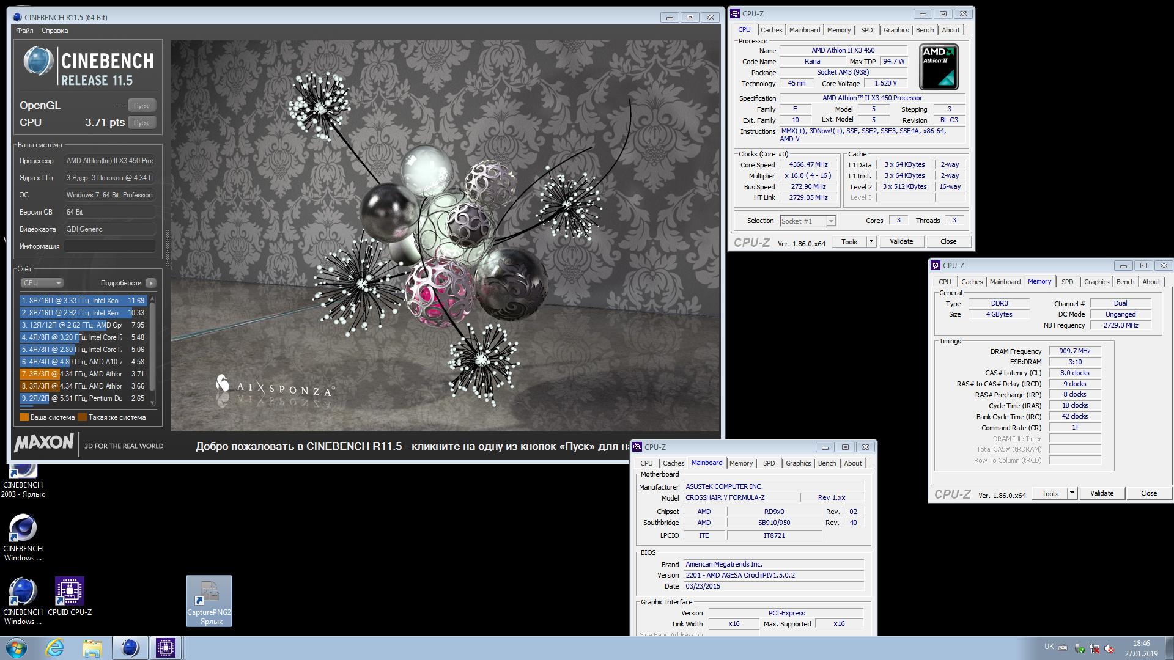
Task: Run the OpenGL test with Пуск
Action: [142, 106]
